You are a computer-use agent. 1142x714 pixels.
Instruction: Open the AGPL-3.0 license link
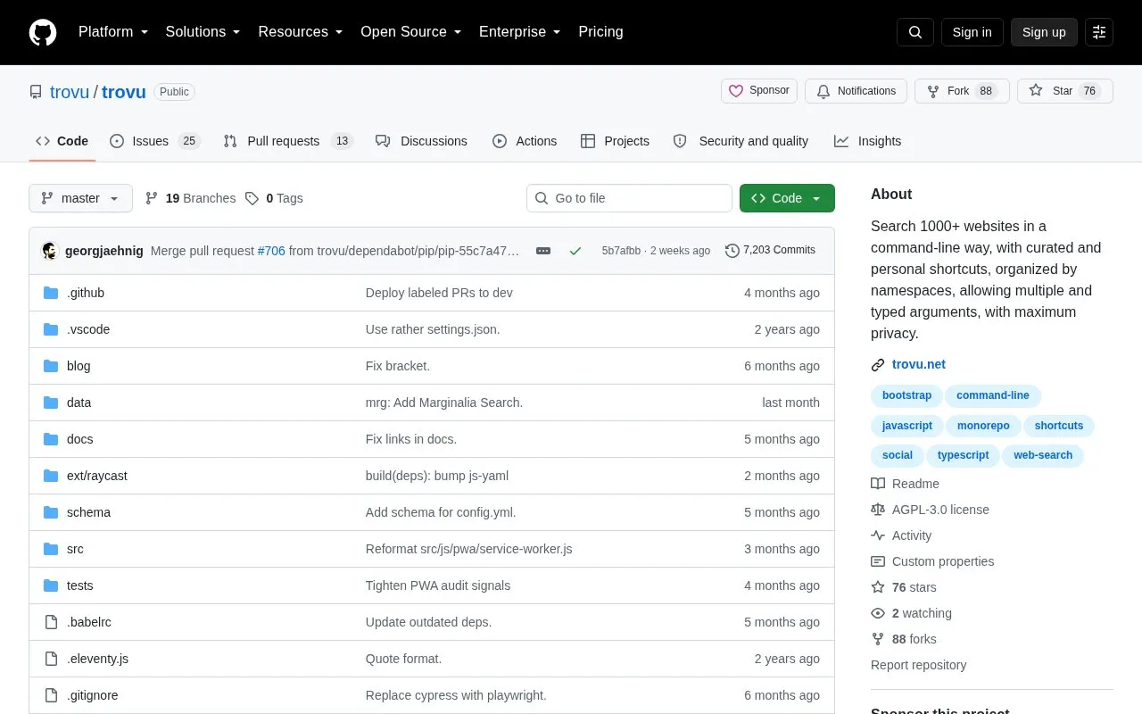[x=940, y=510]
